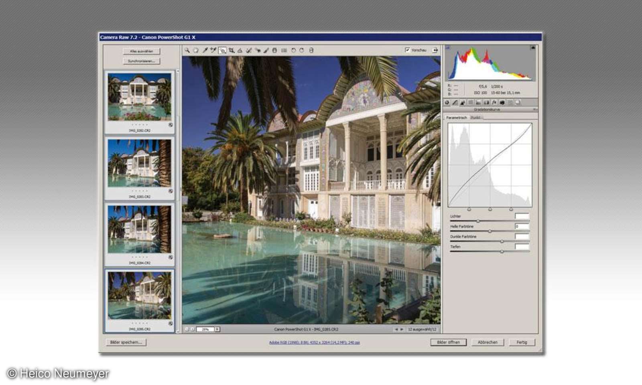
Task: Toggle the Vorschau preview checkbox
Action: coord(408,50)
